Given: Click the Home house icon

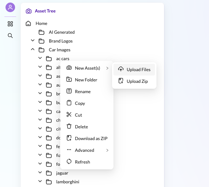Looking at the screenshot, I should coord(28,23).
